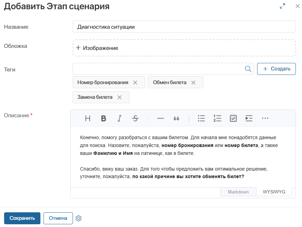This screenshot has height=227, width=302.
Task: Create numbered list in editor
Action: click(x=217, y=118)
